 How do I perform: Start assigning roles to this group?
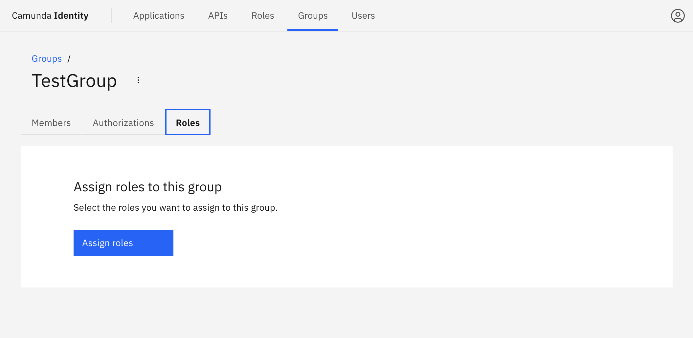pyautogui.click(x=123, y=243)
